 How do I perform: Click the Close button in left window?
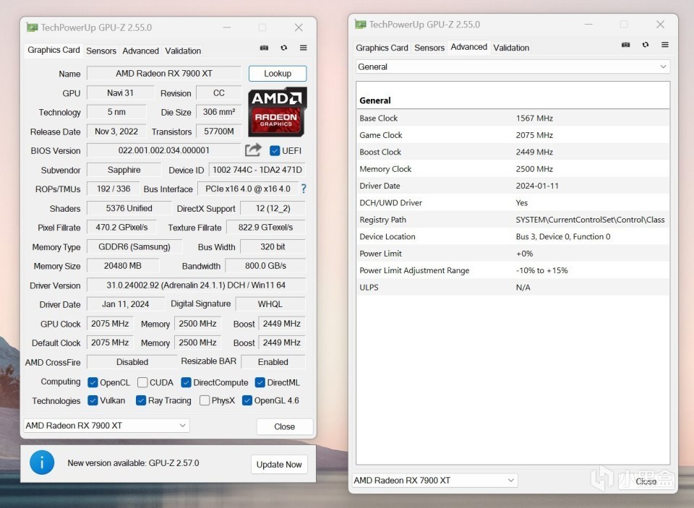coord(284,426)
